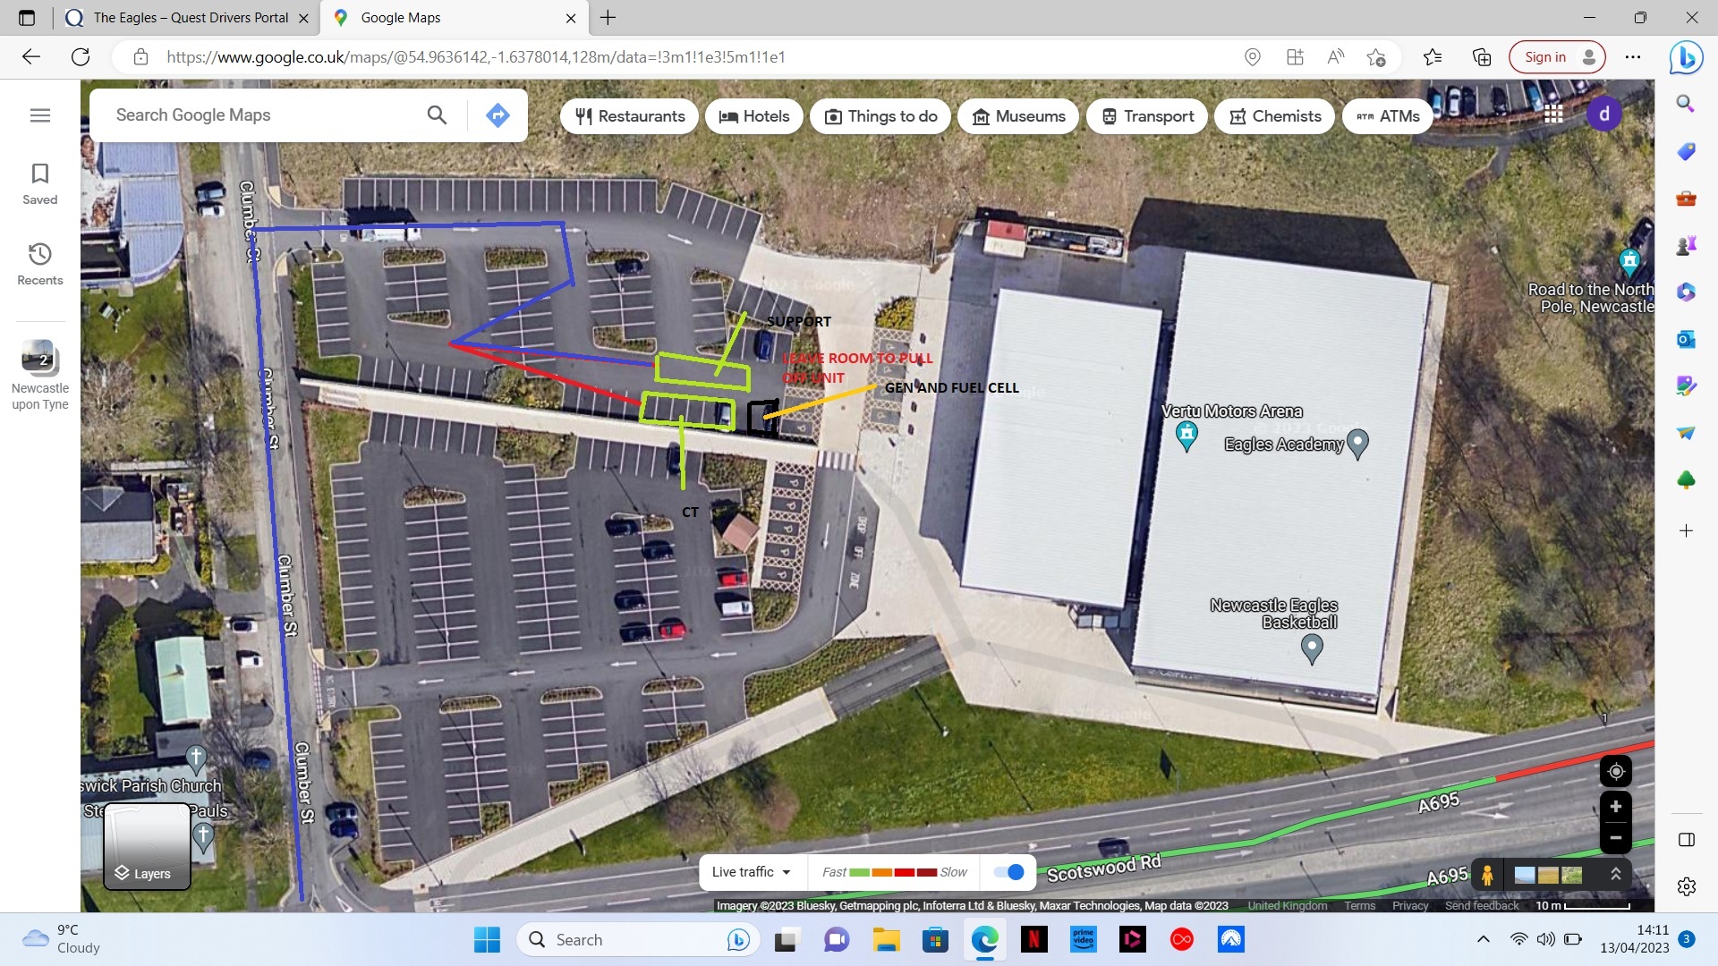Zoom in on the map

1615,807
